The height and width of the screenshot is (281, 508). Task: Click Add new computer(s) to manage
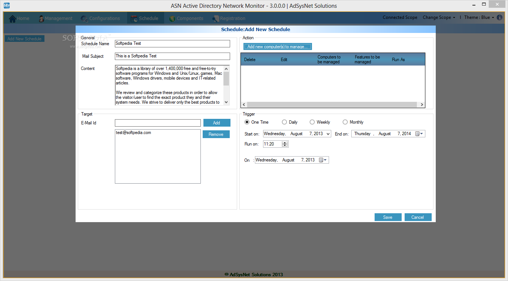[x=278, y=47]
